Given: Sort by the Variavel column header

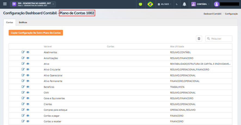Looking at the screenshot, I should tap(48, 46).
